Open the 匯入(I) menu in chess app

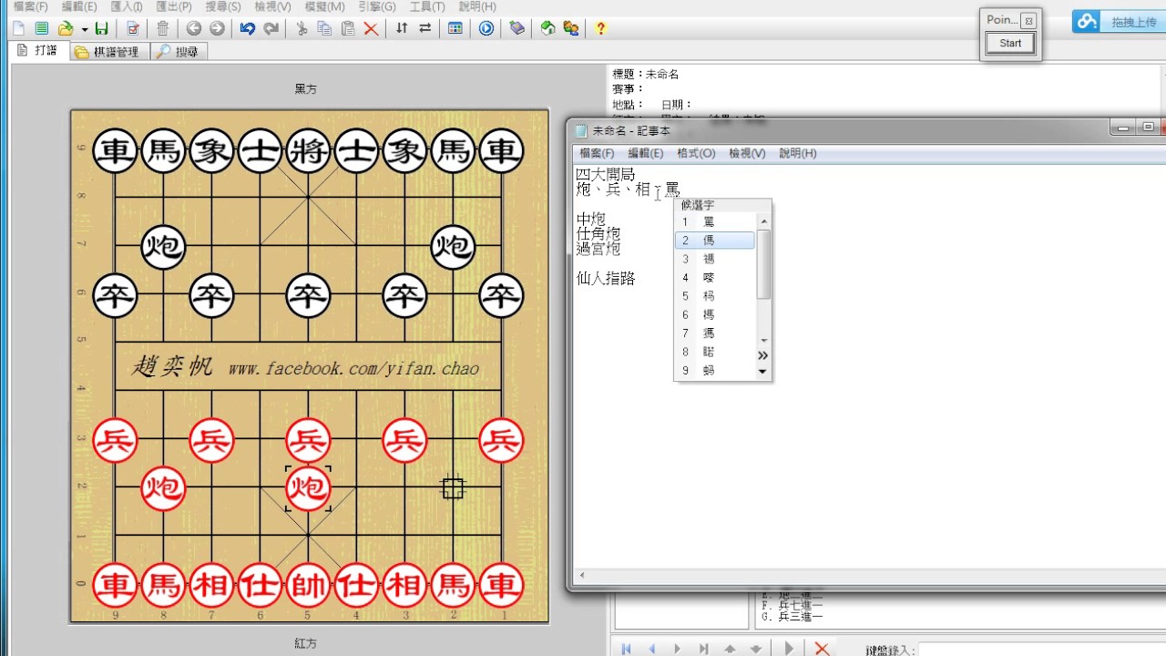tap(126, 6)
